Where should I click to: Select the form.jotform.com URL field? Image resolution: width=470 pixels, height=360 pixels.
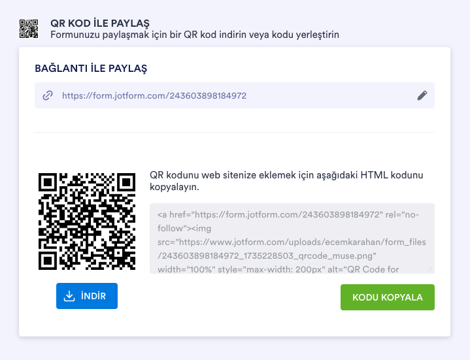(154, 95)
